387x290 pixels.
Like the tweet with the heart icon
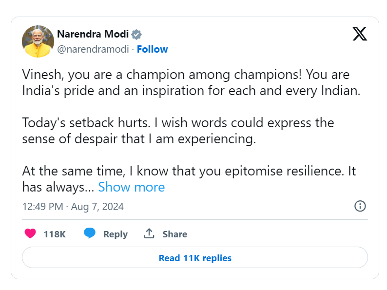(30, 234)
